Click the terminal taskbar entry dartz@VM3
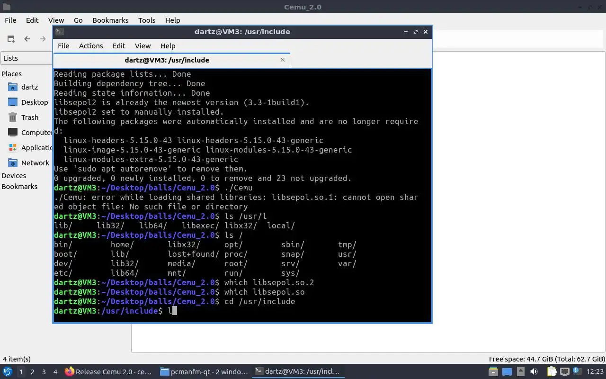Screen dimensions: 606x379 (298, 372)
